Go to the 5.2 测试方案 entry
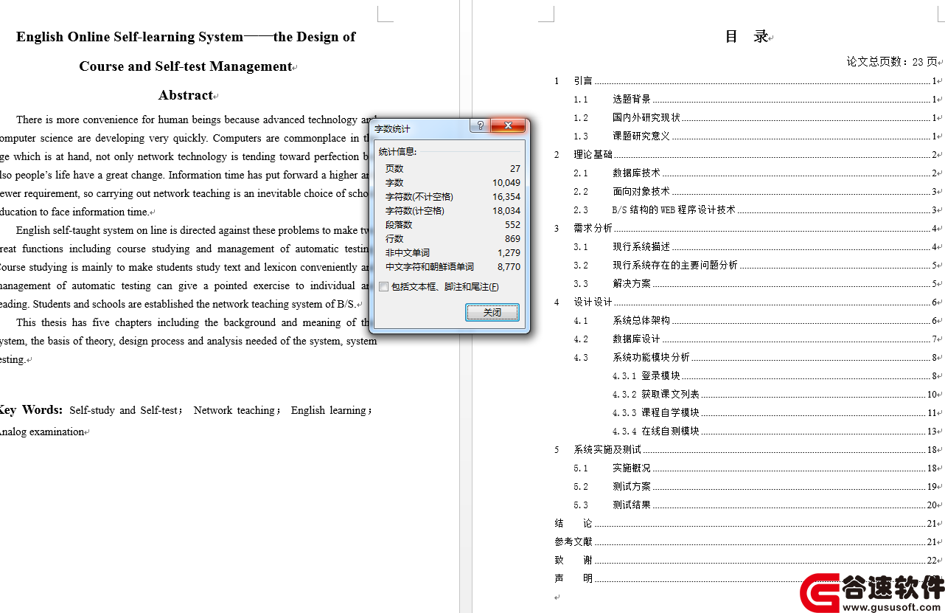This screenshot has height=613, width=945. (x=756, y=487)
